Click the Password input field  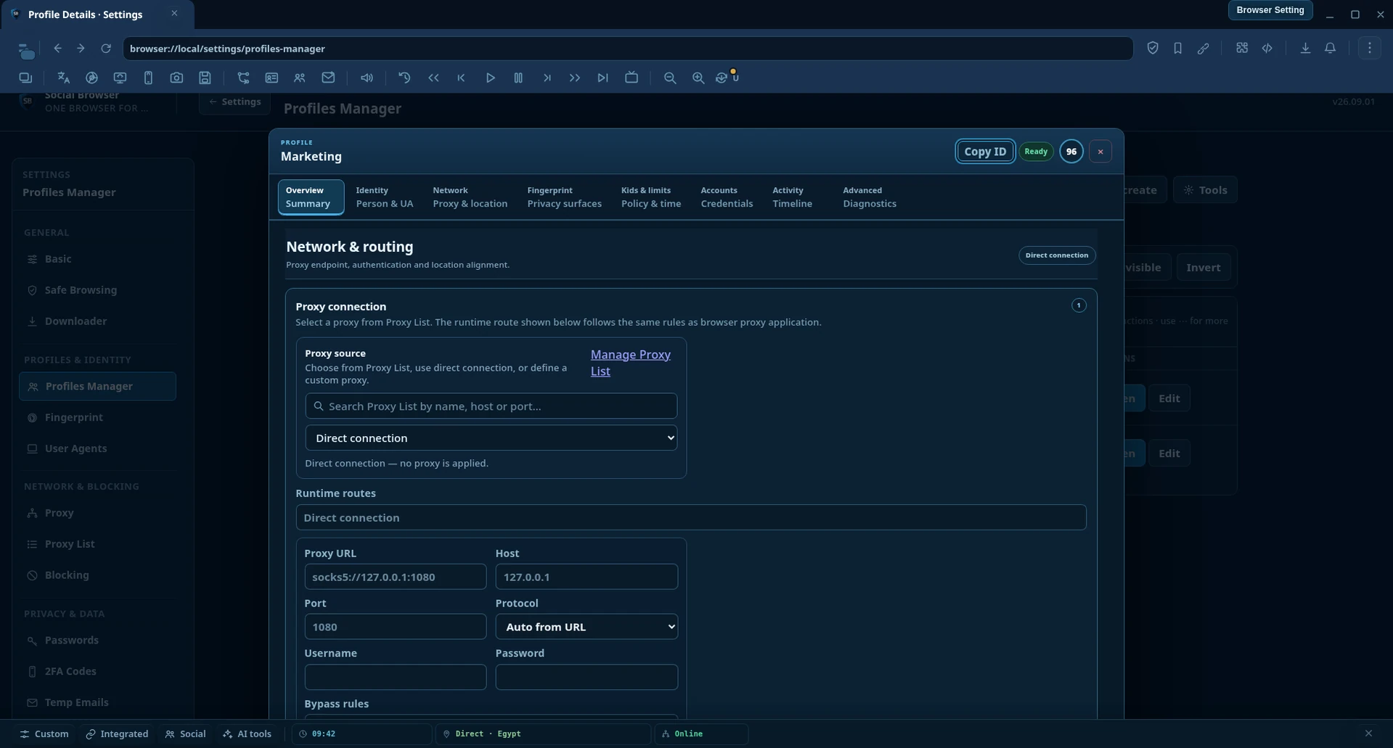point(587,677)
